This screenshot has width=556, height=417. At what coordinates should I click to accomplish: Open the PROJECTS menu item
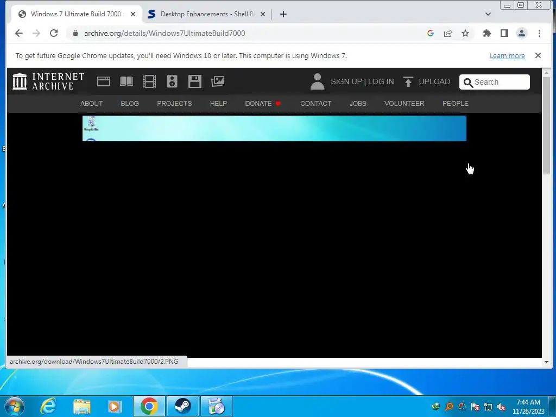pos(174,104)
